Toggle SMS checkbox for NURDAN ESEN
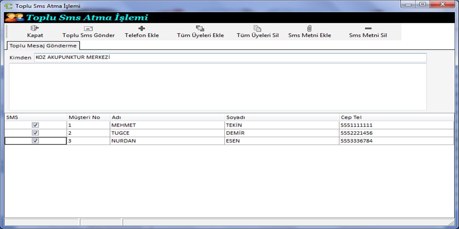The height and width of the screenshot is (229, 459). [x=35, y=141]
